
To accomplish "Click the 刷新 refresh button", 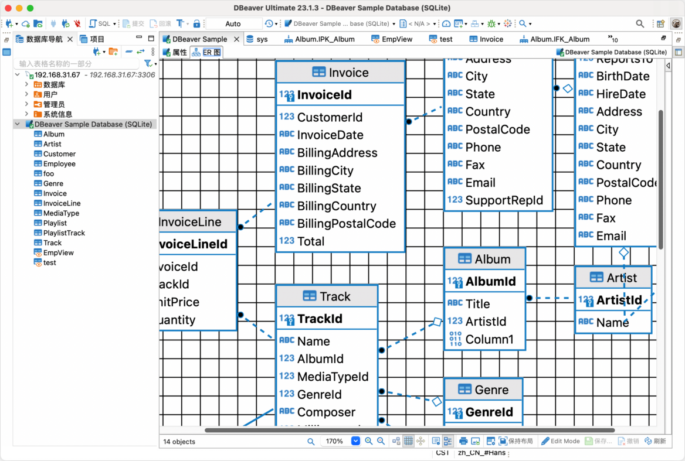I will click(655, 441).
